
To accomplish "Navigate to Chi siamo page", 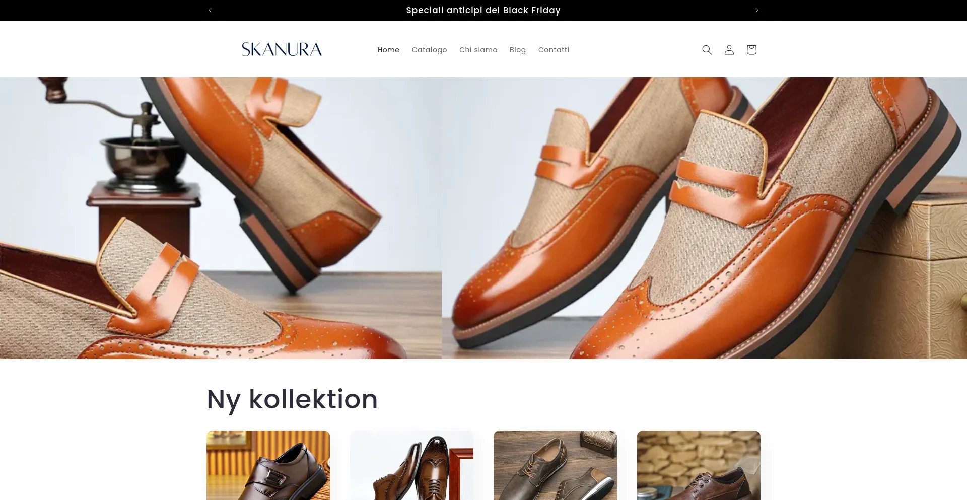I will (478, 50).
